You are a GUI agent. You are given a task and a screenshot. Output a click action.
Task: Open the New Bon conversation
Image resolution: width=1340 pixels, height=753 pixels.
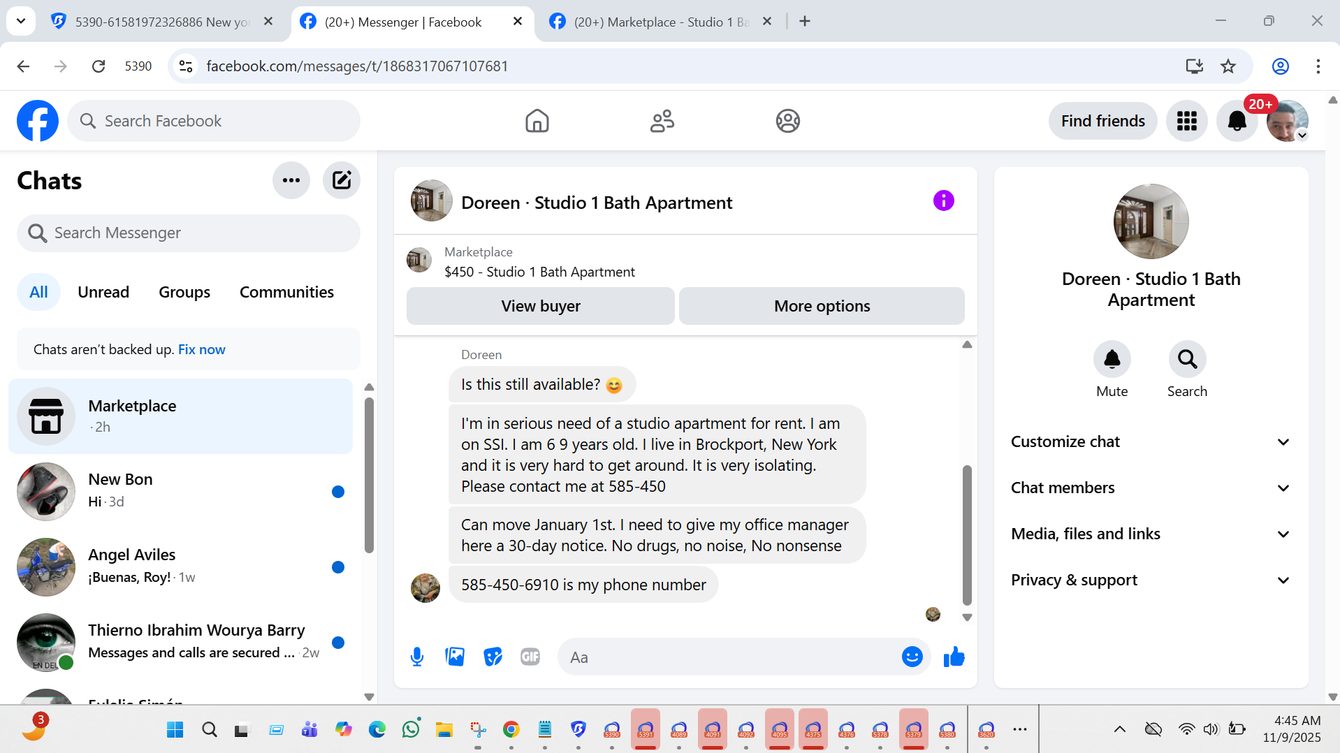click(x=181, y=491)
